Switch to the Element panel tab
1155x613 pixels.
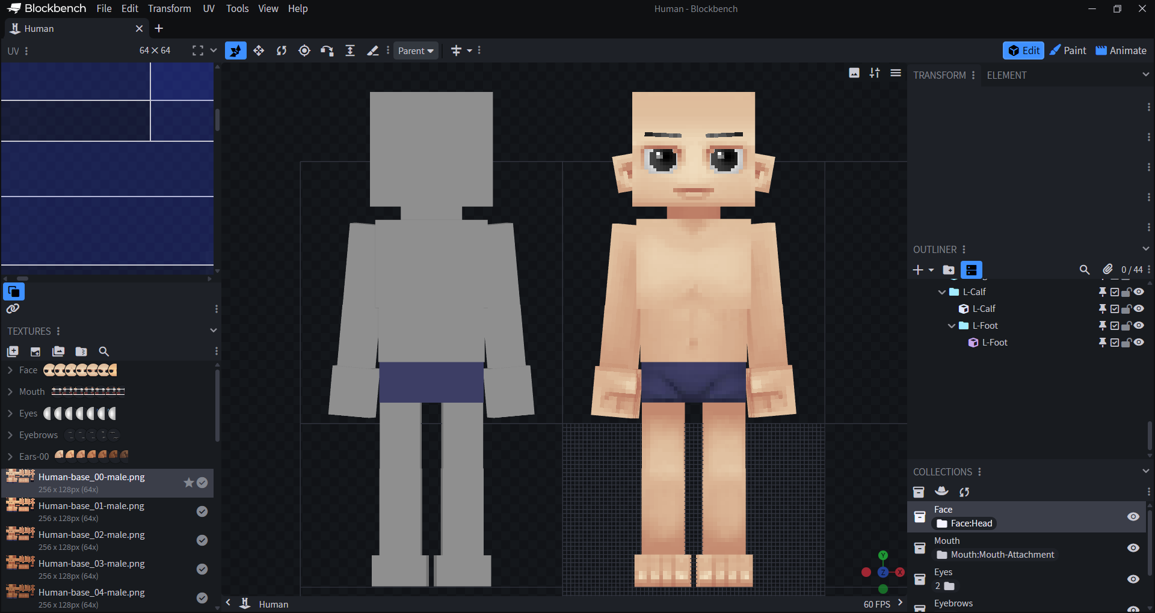[1006, 75]
